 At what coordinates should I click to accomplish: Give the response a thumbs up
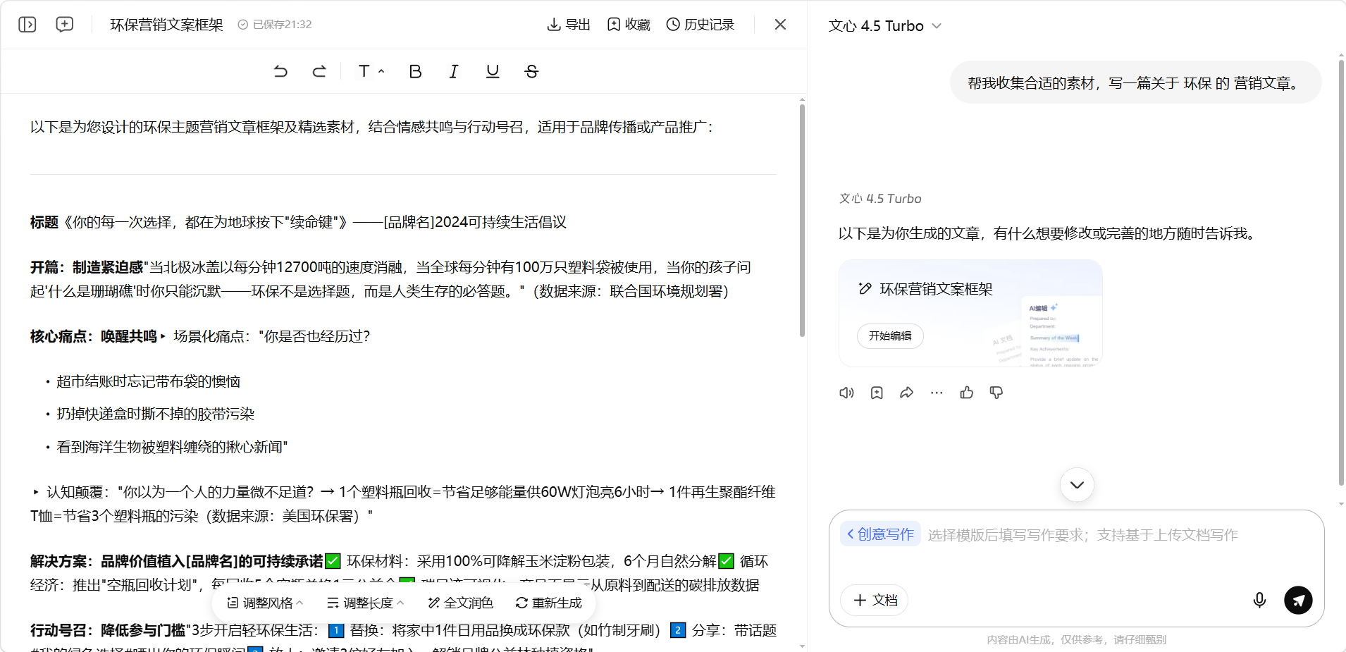pos(966,393)
